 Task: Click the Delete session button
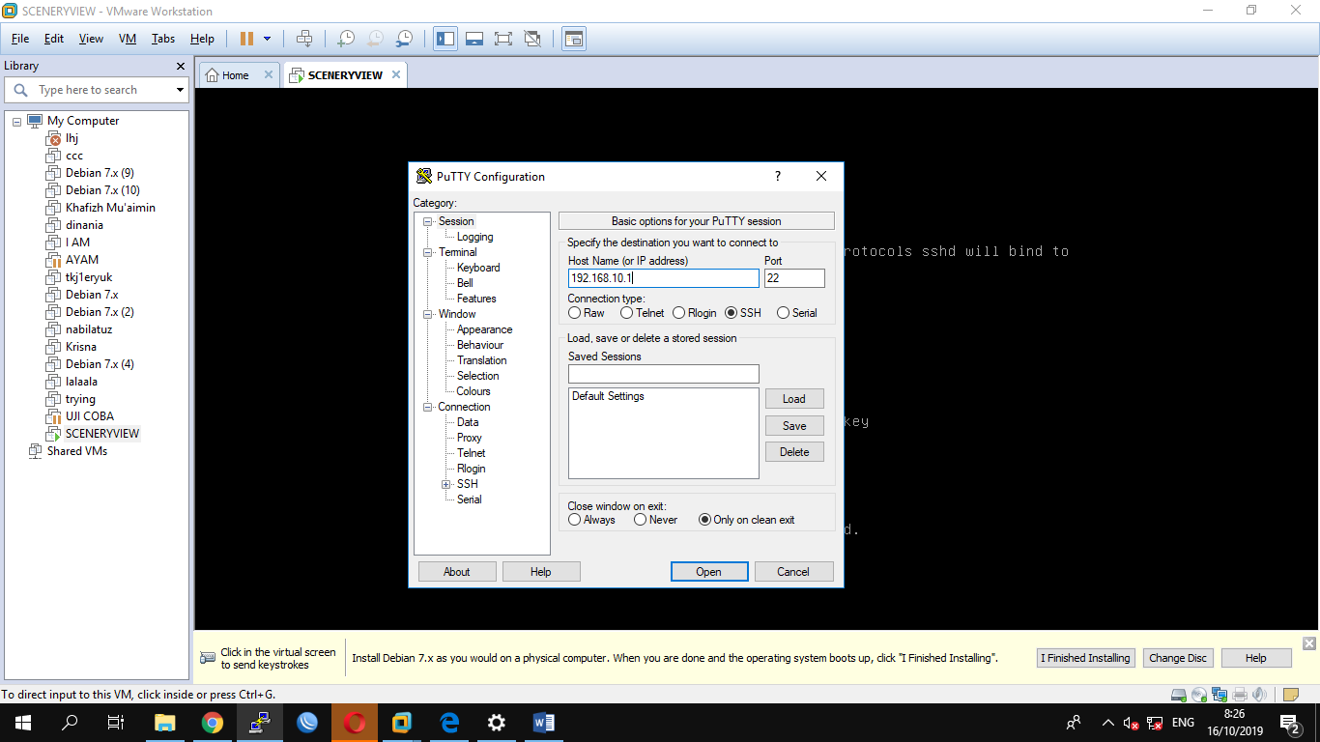point(794,452)
